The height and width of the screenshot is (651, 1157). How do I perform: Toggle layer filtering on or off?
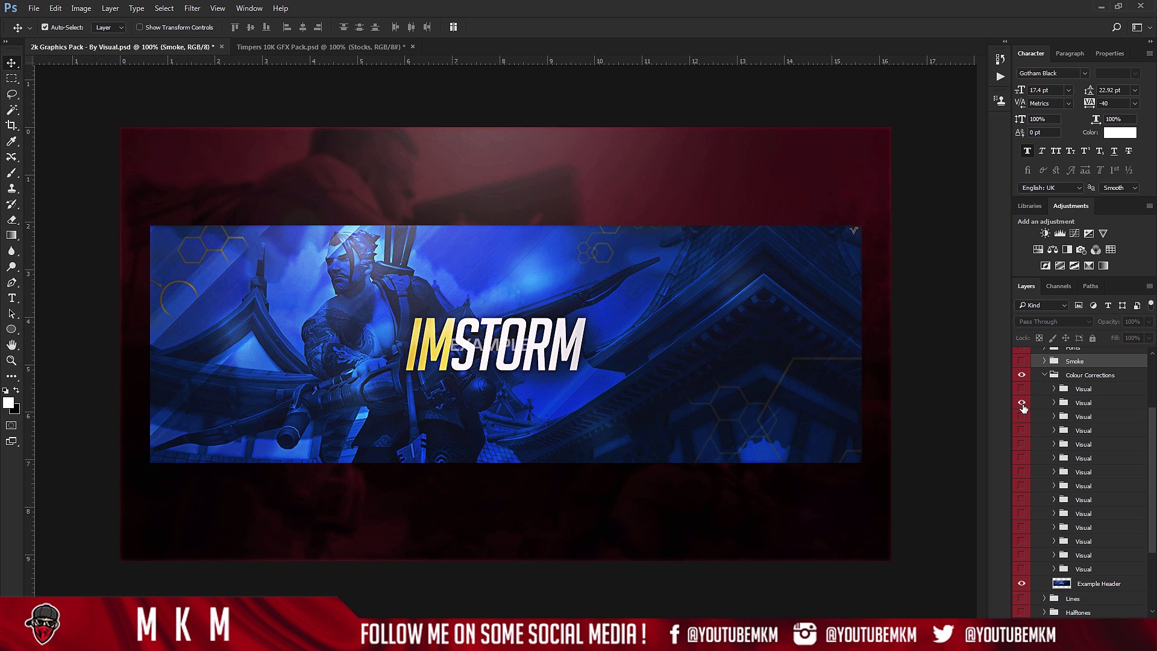pyautogui.click(x=1150, y=305)
